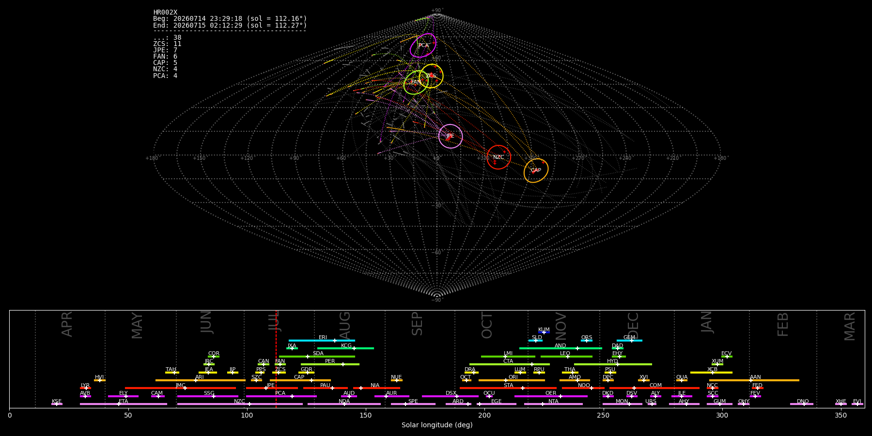Select the QUA shower bar in January

click(x=682, y=380)
